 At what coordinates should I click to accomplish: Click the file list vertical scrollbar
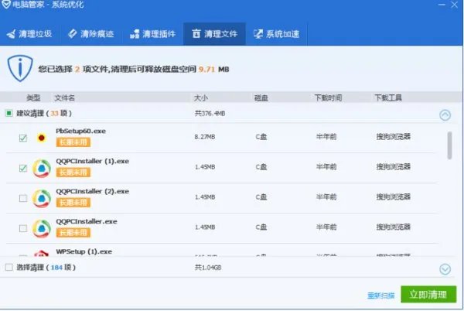coord(449,145)
